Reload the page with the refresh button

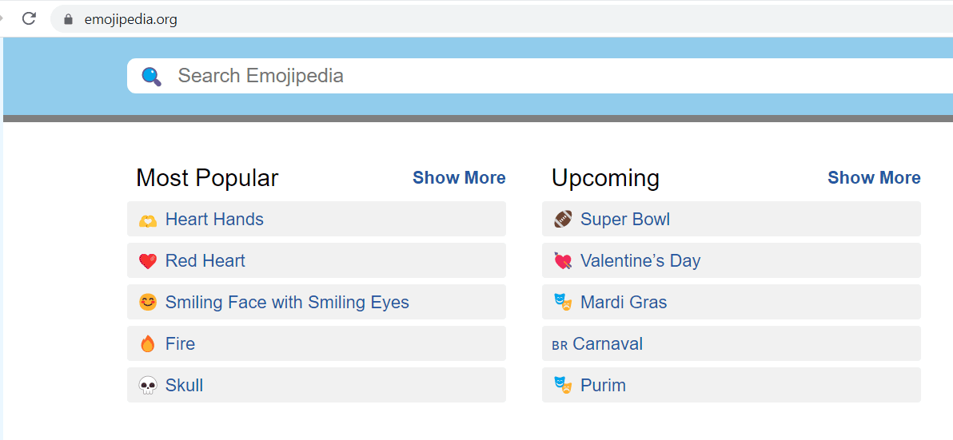coord(29,18)
